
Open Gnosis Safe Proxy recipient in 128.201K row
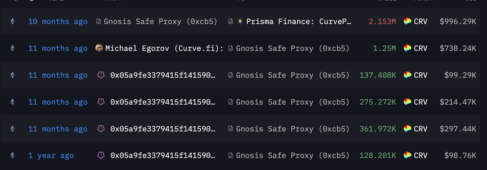coord(293,155)
